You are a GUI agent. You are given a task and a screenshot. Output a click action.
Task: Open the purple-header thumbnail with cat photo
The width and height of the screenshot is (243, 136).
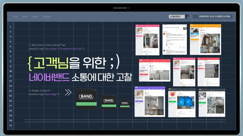[150, 102]
